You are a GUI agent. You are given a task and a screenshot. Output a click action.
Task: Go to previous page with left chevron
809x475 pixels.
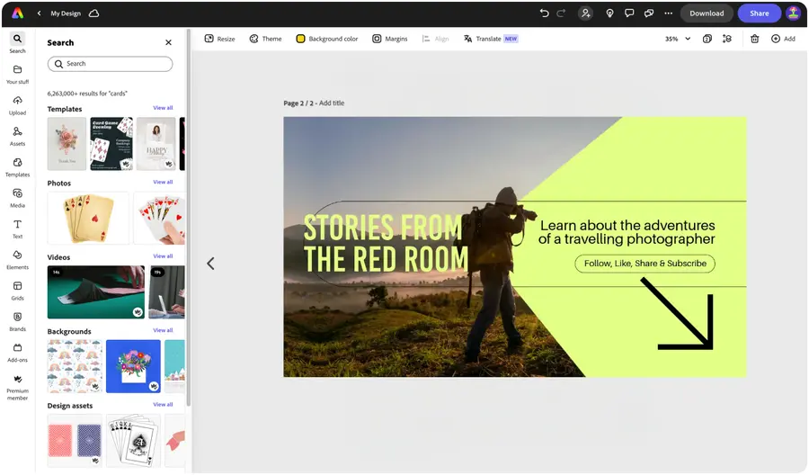point(210,264)
